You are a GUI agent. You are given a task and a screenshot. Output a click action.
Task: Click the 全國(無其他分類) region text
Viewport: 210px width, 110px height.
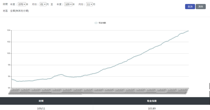(x=20, y=11)
